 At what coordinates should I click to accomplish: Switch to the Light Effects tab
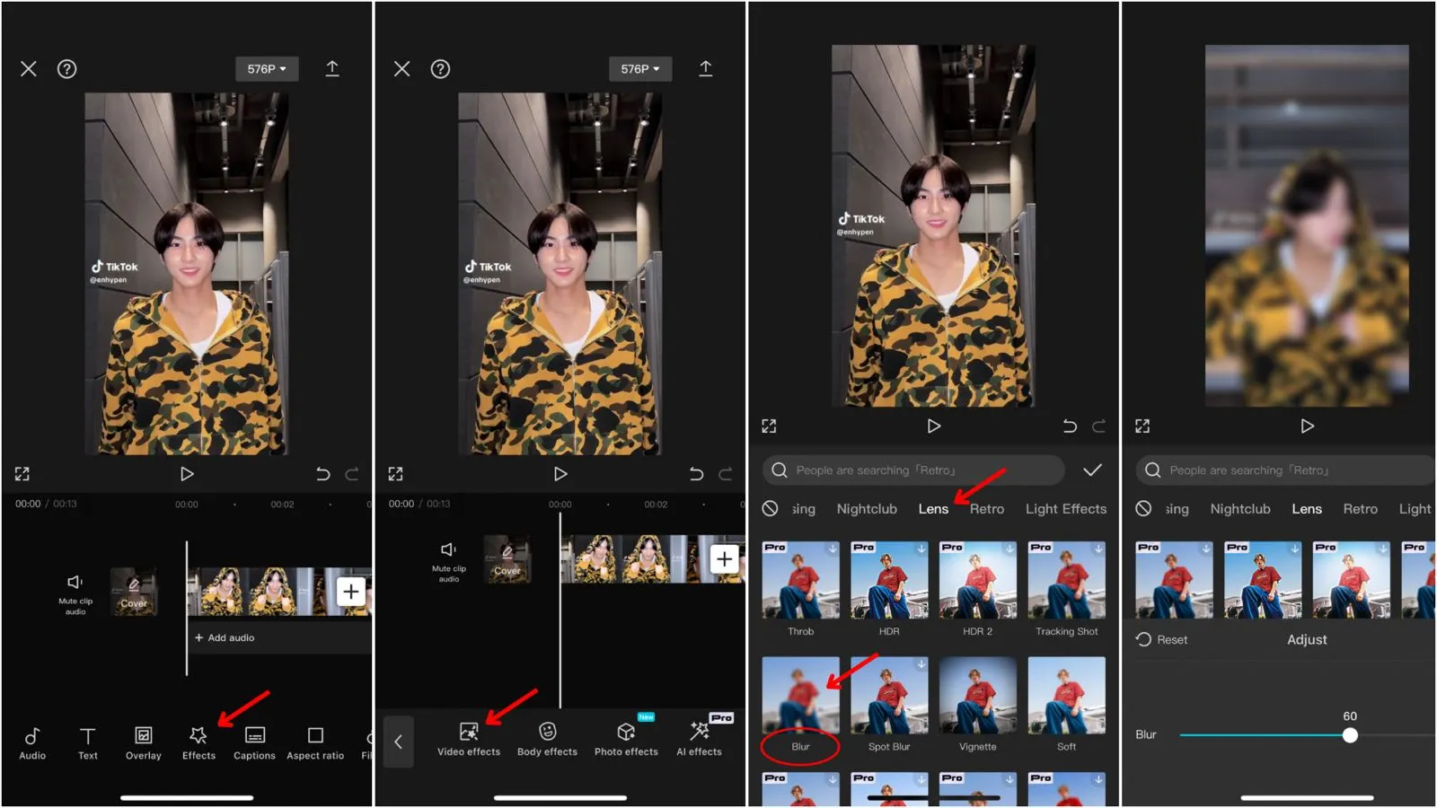[1065, 509]
